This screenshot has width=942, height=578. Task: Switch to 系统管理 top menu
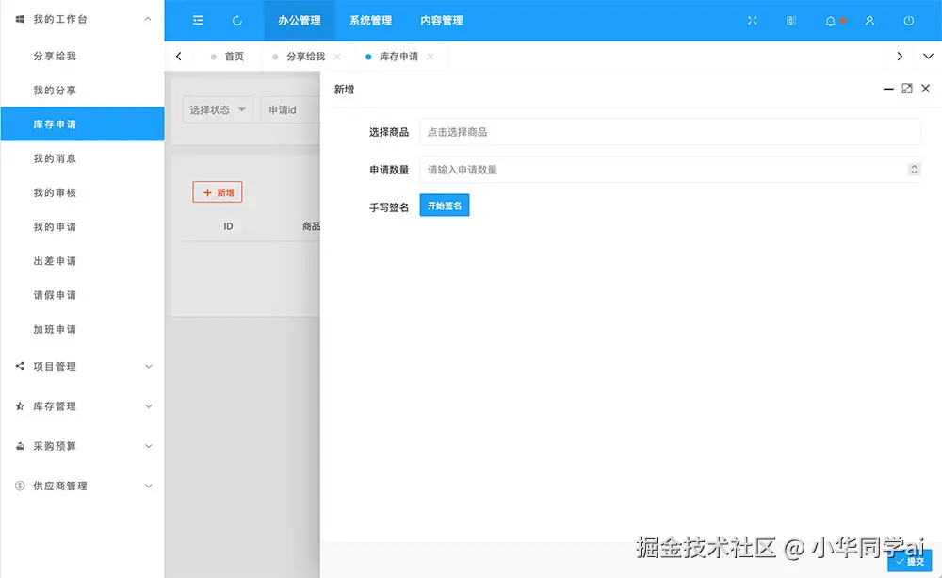point(370,21)
